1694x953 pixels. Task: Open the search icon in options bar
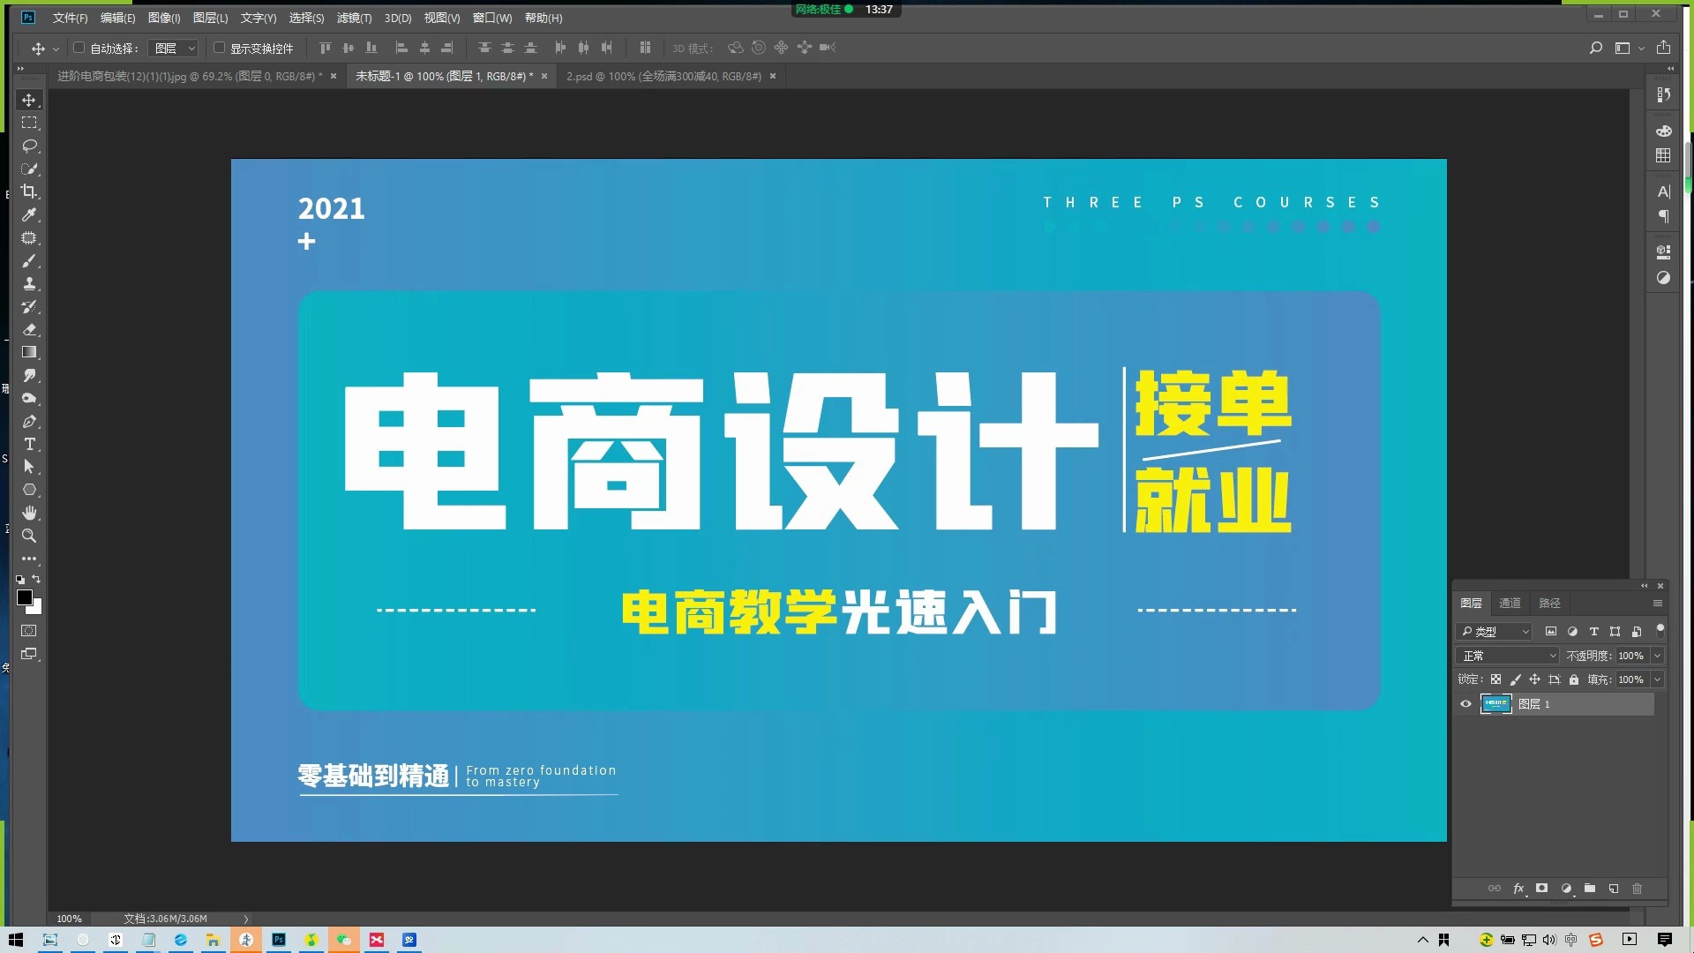coord(1595,48)
